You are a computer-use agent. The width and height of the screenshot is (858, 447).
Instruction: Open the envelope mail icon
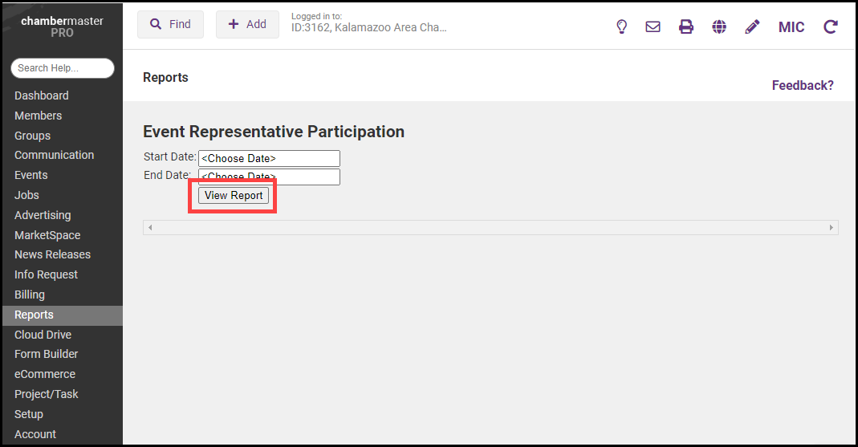click(x=653, y=26)
